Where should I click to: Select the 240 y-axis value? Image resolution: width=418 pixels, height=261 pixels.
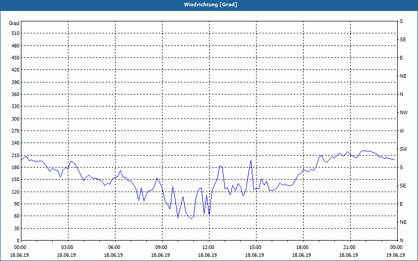coord(16,143)
